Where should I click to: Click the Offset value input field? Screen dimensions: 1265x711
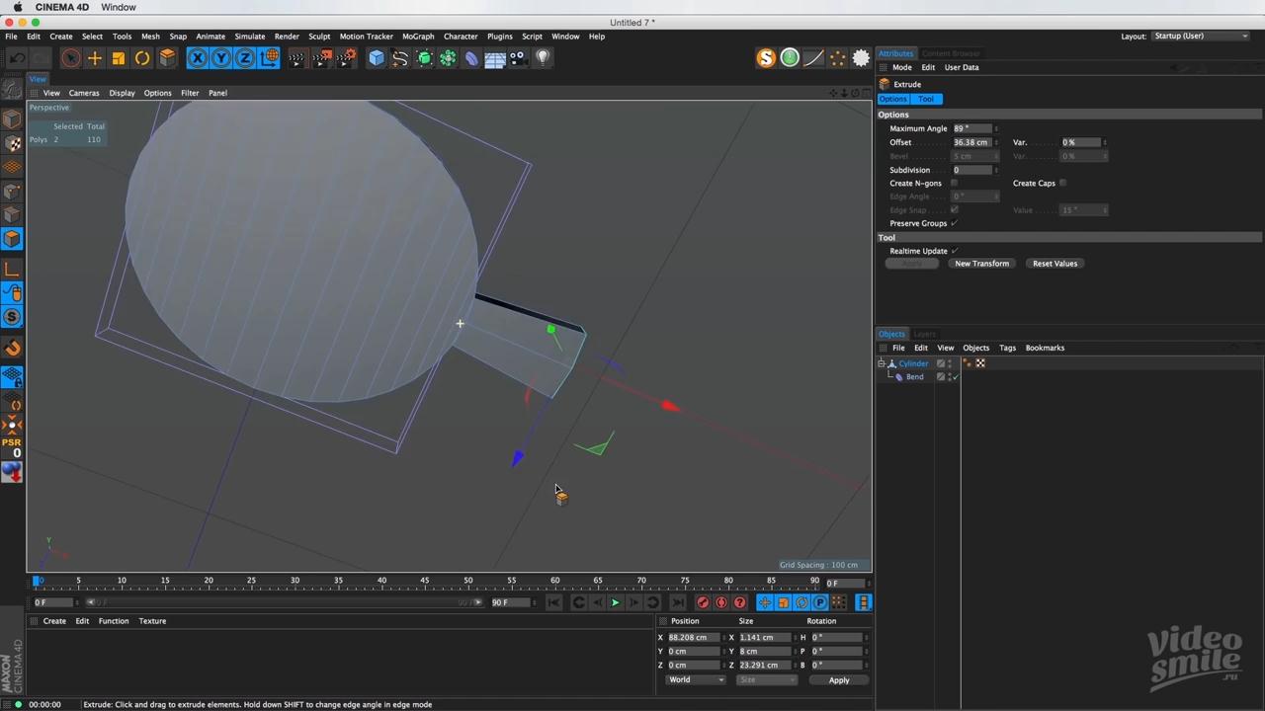971,142
